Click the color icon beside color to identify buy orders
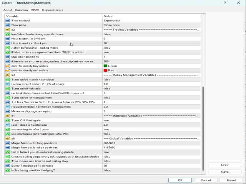 pos(8,66)
